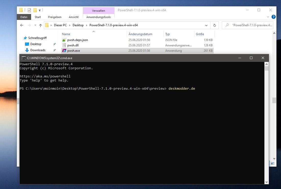The height and width of the screenshot is (189, 281).
Task: Open the Anwendungstools ribbon tab
Action: pyautogui.click(x=98, y=17)
